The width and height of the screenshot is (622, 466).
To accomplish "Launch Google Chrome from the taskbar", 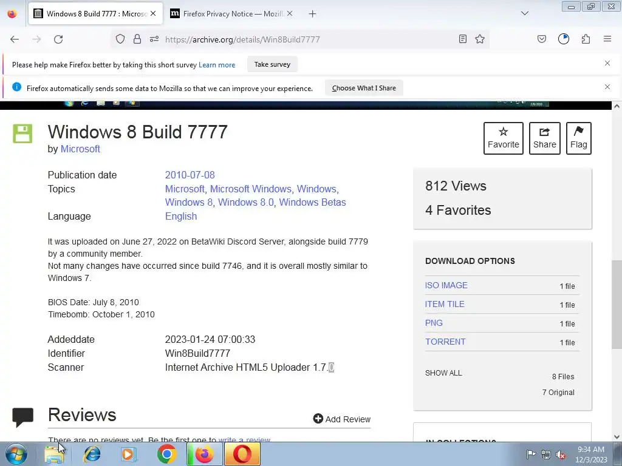I will pyautogui.click(x=167, y=454).
